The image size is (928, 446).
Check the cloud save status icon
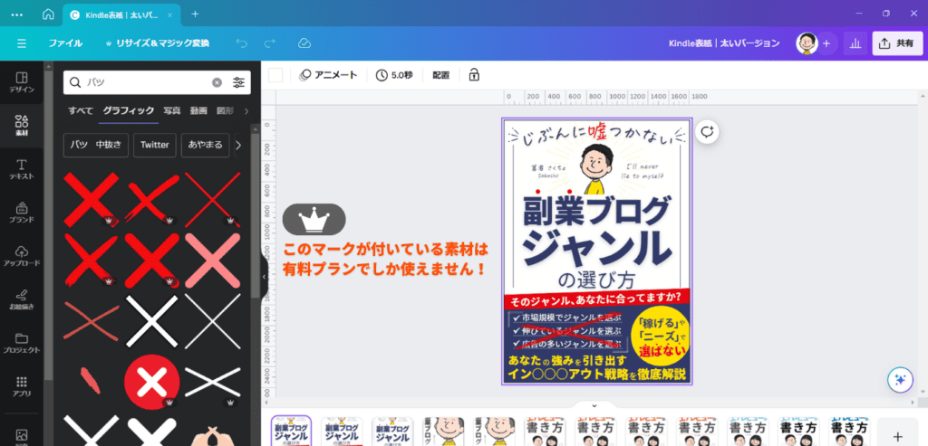point(304,43)
